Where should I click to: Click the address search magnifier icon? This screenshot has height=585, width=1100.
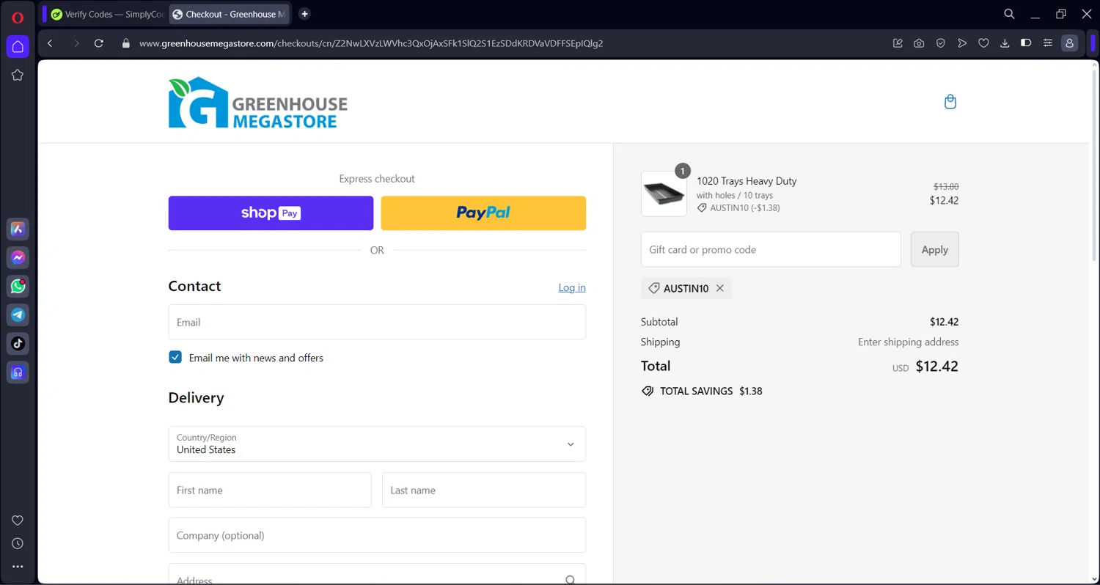point(571,580)
